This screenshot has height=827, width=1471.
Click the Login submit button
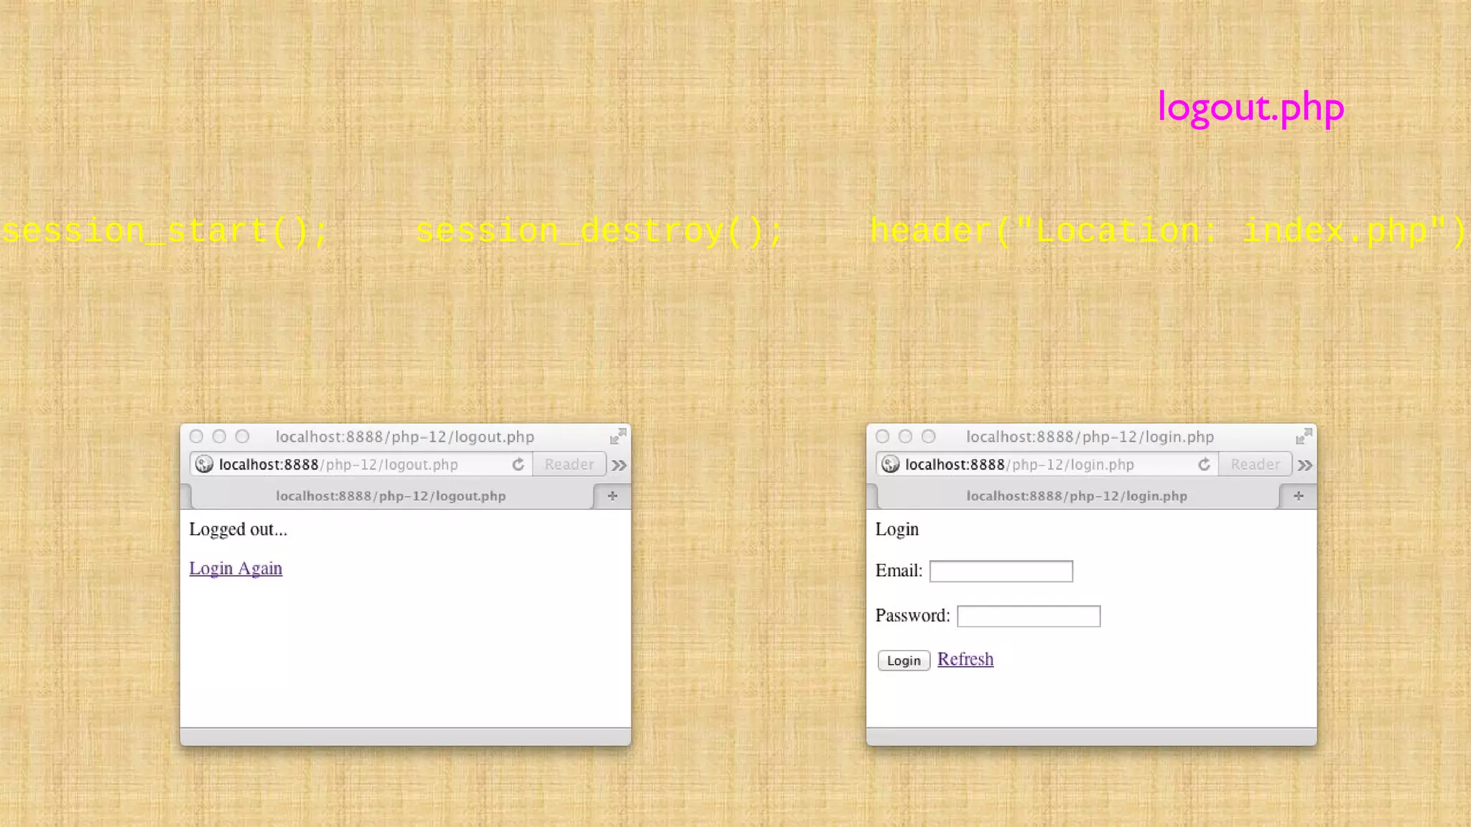[904, 660]
